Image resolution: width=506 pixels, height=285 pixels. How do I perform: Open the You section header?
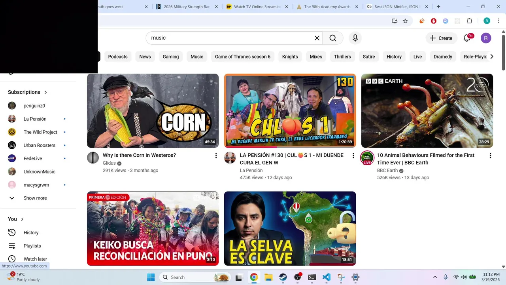(x=16, y=219)
